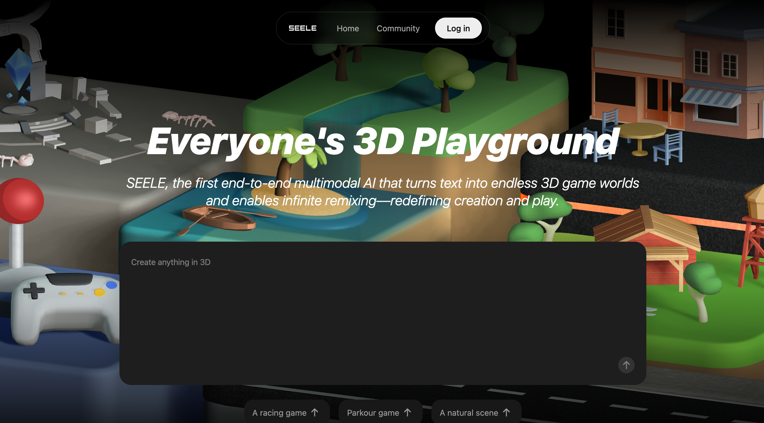
Task: Click the Log in button
Action: click(458, 28)
